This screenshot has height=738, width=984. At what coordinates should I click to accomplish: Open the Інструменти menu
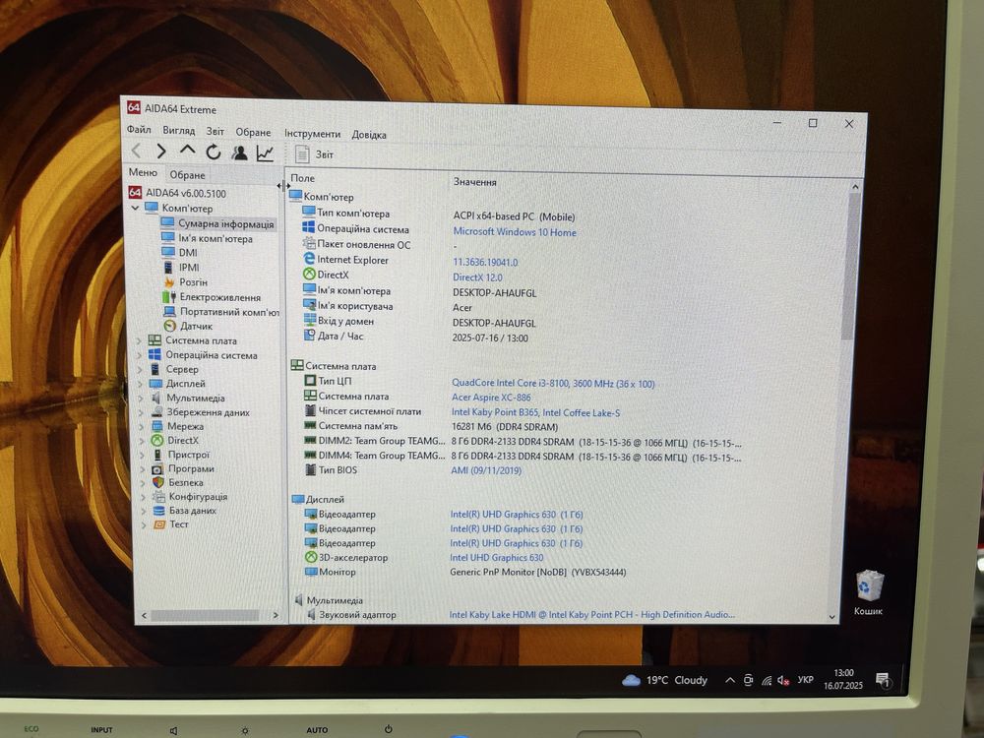[312, 133]
